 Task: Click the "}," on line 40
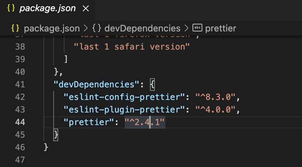[x=59, y=72]
